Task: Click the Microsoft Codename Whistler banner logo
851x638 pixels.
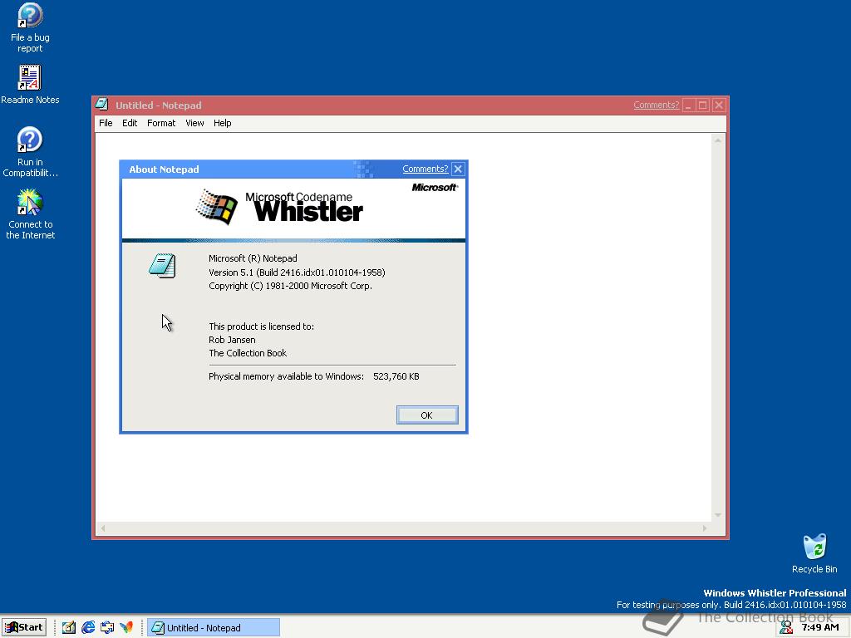Action: [279, 207]
